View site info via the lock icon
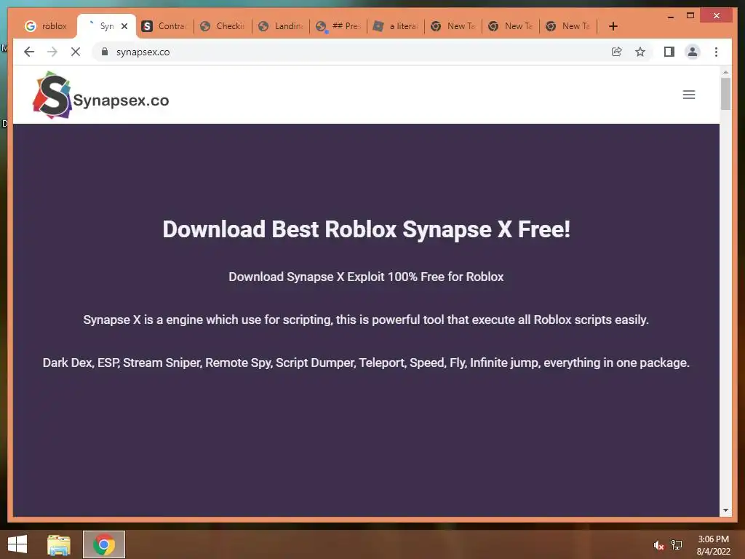 [x=105, y=52]
